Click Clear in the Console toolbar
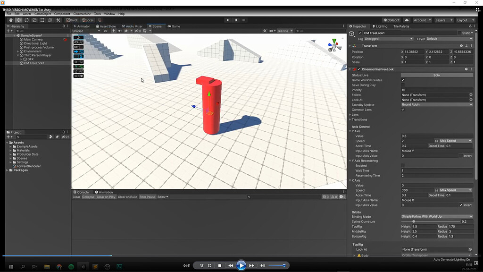The width and height of the screenshot is (483, 272). click(x=76, y=197)
